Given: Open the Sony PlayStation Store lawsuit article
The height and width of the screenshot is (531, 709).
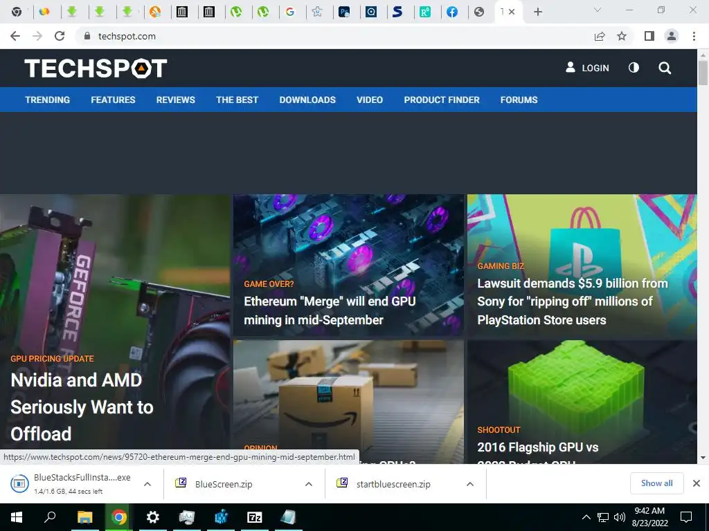Looking at the screenshot, I should click(573, 301).
